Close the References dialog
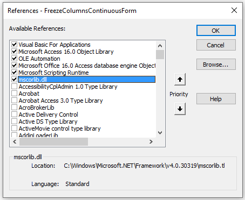The height and width of the screenshot is (200, 245). tap(234, 10)
